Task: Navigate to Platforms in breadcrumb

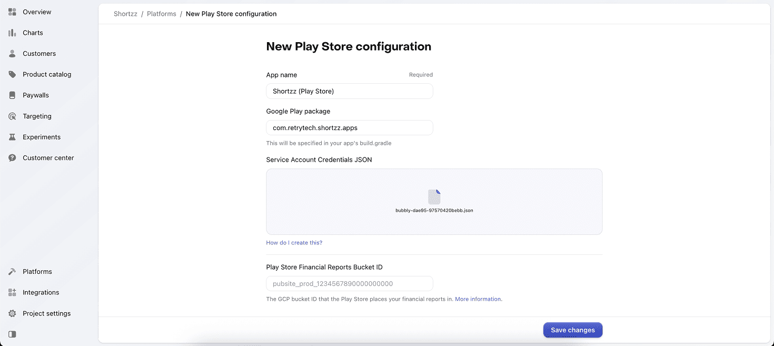Action: tap(162, 14)
